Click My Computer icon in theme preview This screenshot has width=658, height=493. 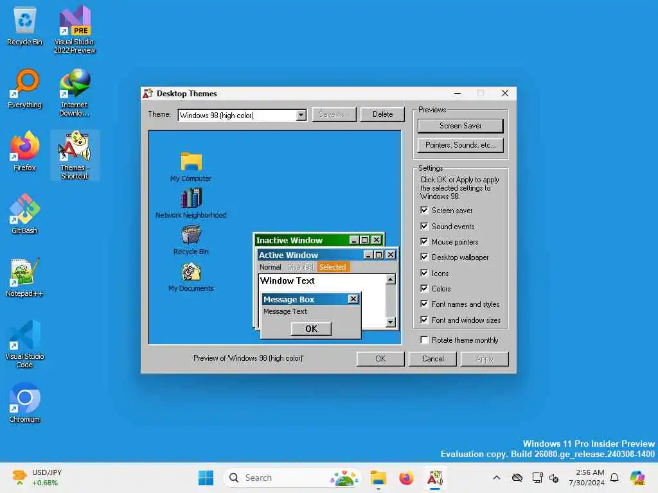(191, 167)
